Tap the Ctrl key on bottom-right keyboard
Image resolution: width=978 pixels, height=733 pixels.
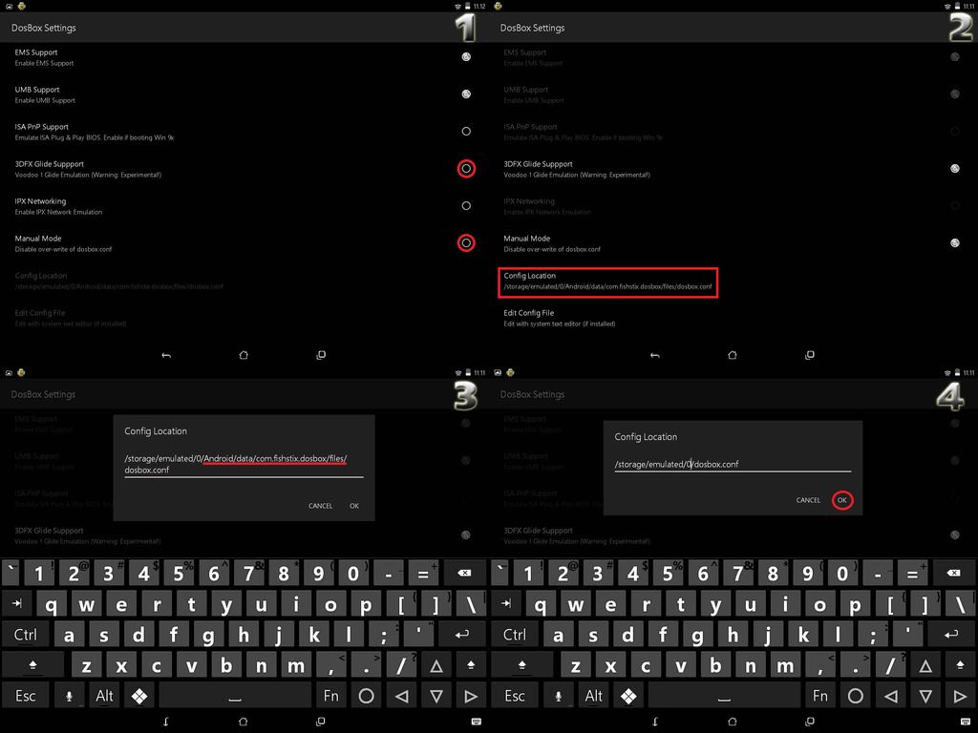(x=515, y=635)
